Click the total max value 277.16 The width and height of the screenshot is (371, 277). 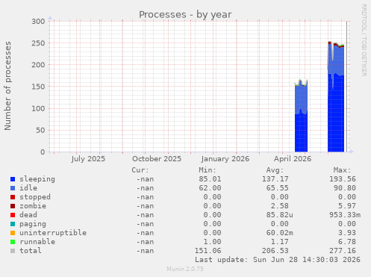343,251
